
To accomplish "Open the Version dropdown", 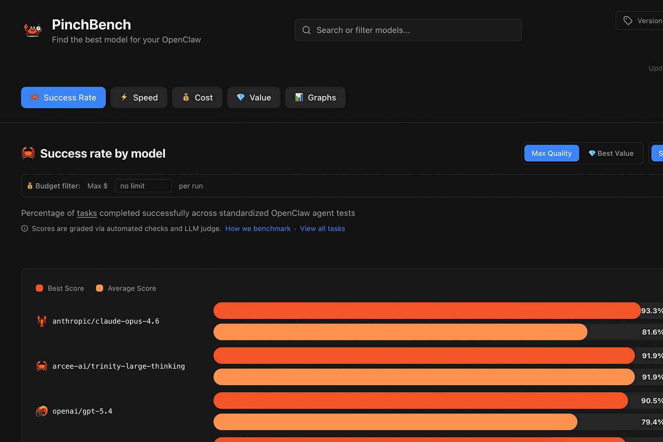I will [x=642, y=21].
